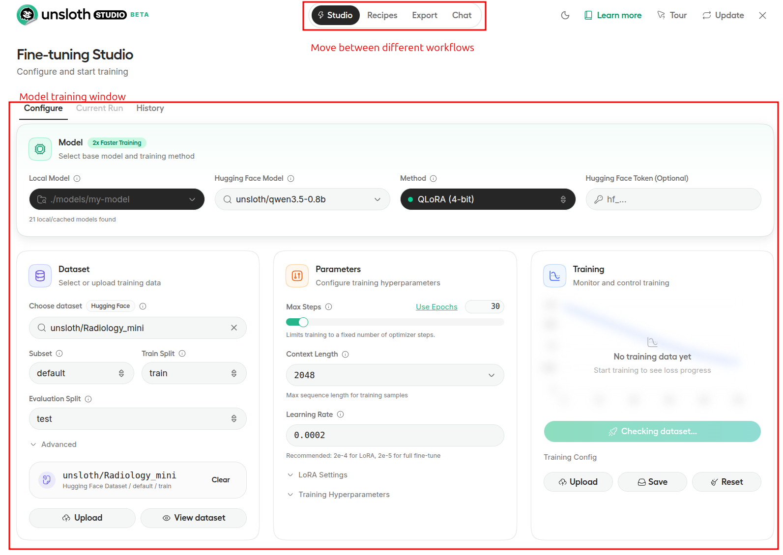Reset the training config
The height and width of the screenshot is (555, 783).
tap(726, 482)
